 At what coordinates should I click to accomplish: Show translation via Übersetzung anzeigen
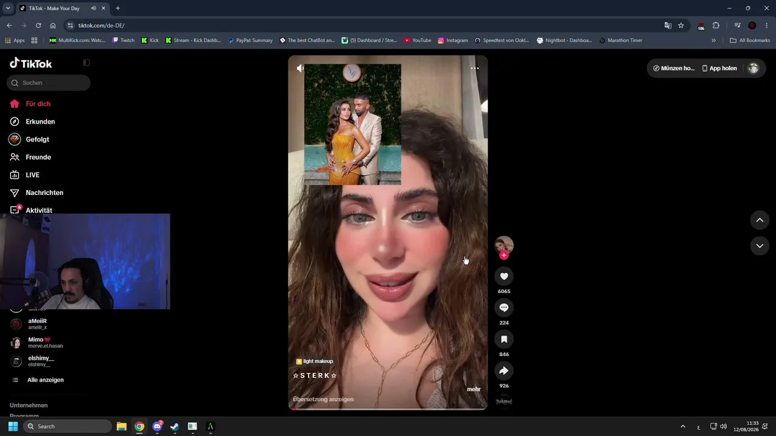pos(323,400)
